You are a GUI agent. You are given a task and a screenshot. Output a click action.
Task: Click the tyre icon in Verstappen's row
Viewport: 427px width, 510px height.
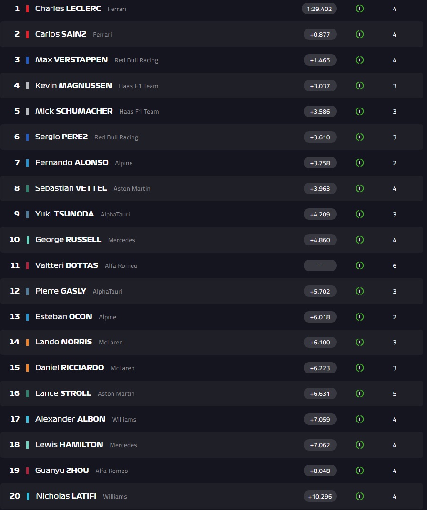(360, 60)
